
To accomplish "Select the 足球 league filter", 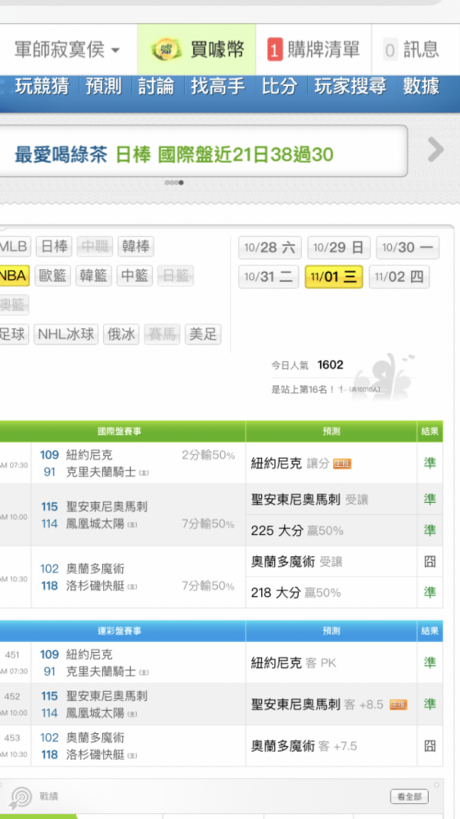I will tap(14, 334).
